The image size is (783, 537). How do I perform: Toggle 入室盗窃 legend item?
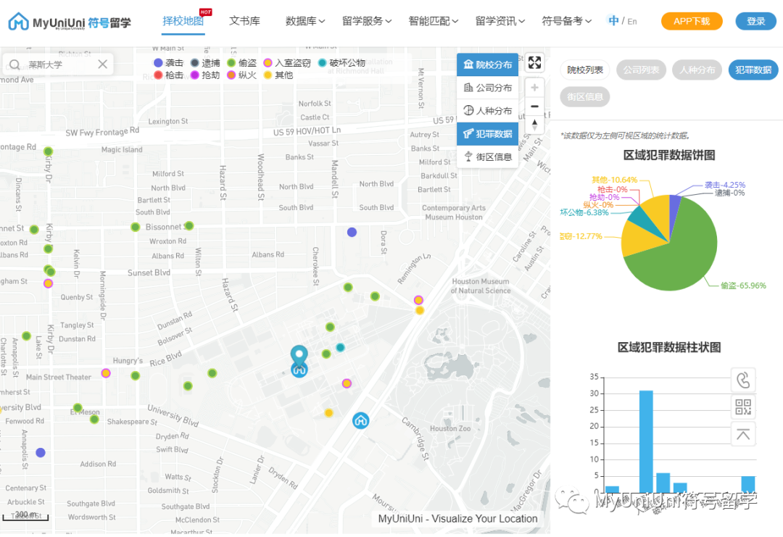(x=287, y=63)
